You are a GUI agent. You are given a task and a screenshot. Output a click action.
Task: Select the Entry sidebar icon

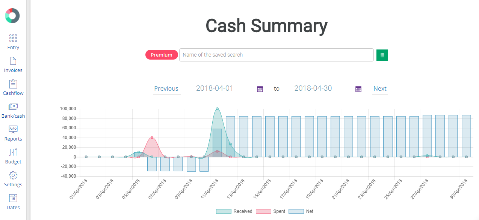click(x=13, y=42)
